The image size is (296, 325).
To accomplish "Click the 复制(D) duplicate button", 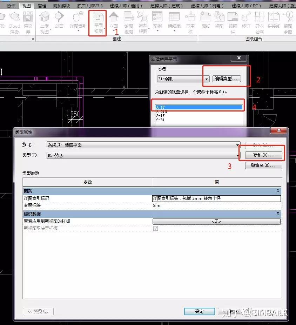I will tap(263, 155).
